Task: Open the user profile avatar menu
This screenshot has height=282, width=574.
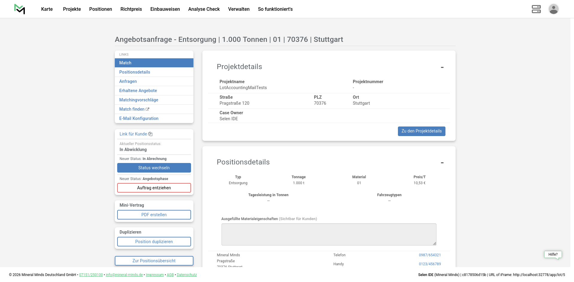Action: (x=553, y=9)
